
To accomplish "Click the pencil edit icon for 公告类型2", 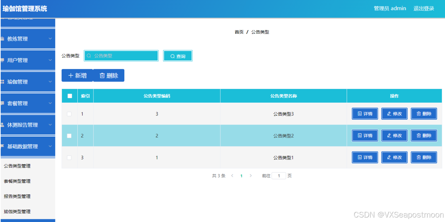I will 388,135.
